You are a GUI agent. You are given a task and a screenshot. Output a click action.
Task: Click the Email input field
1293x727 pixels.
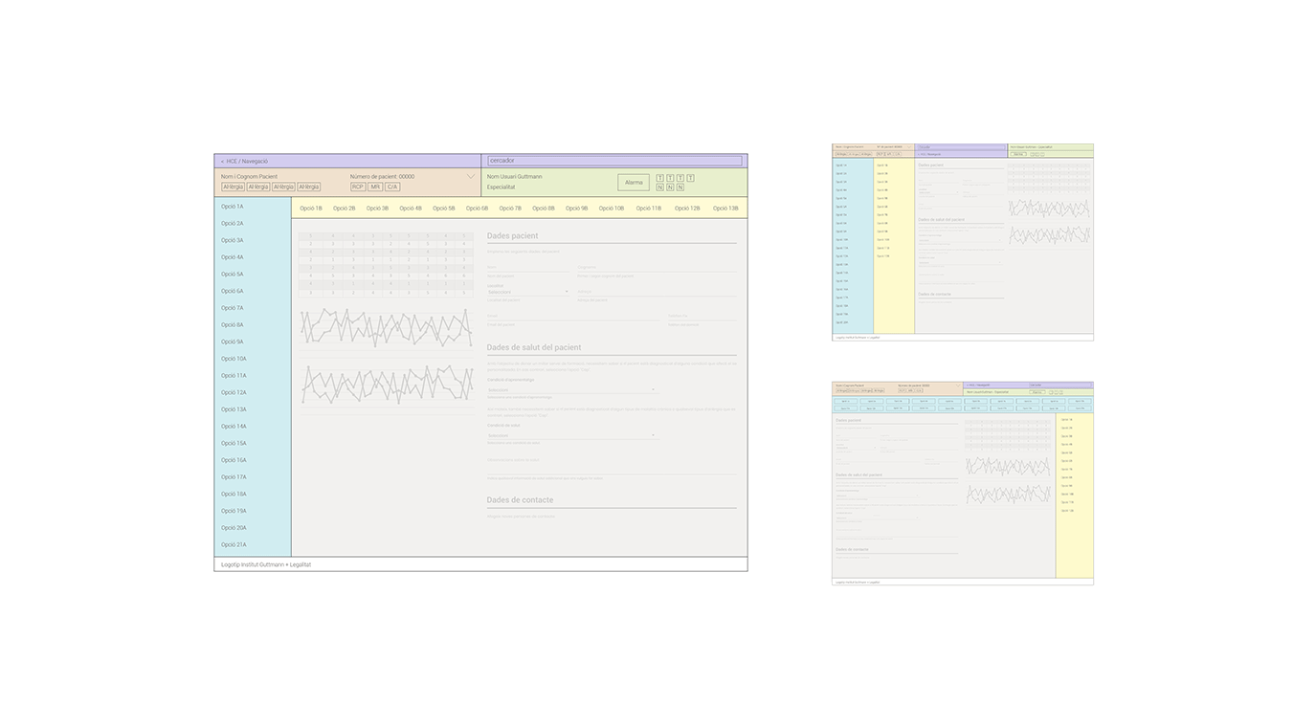[x=572, y=317]
